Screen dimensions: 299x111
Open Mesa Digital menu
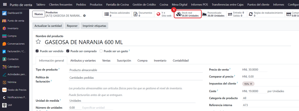click(180, 5)
